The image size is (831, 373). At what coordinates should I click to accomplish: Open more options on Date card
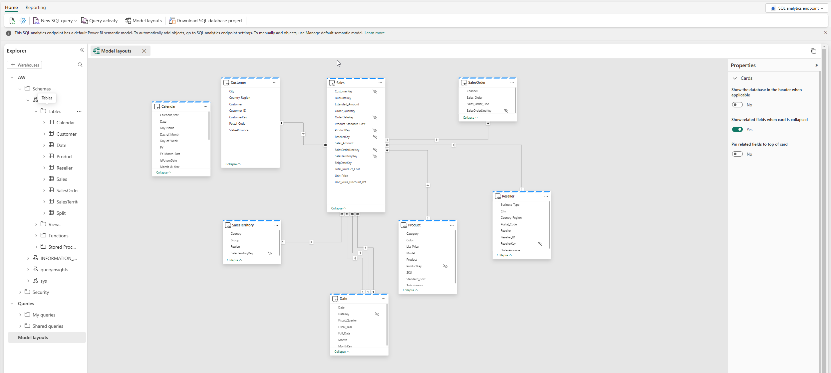(384, 299)
